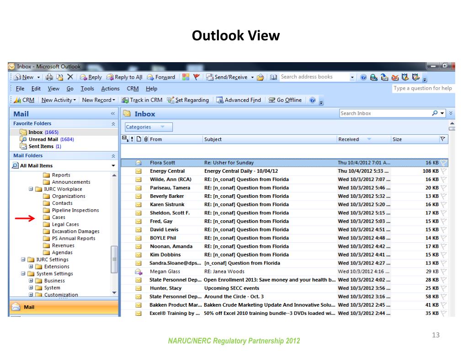The width and height of the screenshot is (468, 351).
Task: Click the Print icon in the toolbar
Action: [49, 77]
